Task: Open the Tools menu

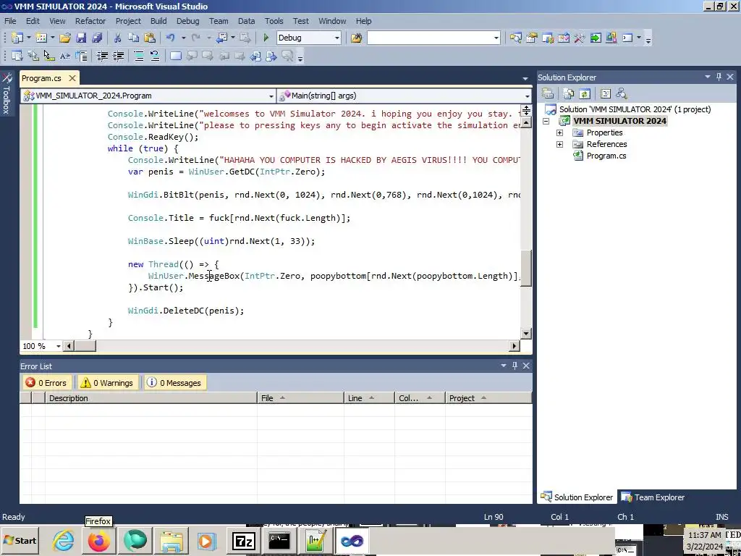Action: click(274, 21)
